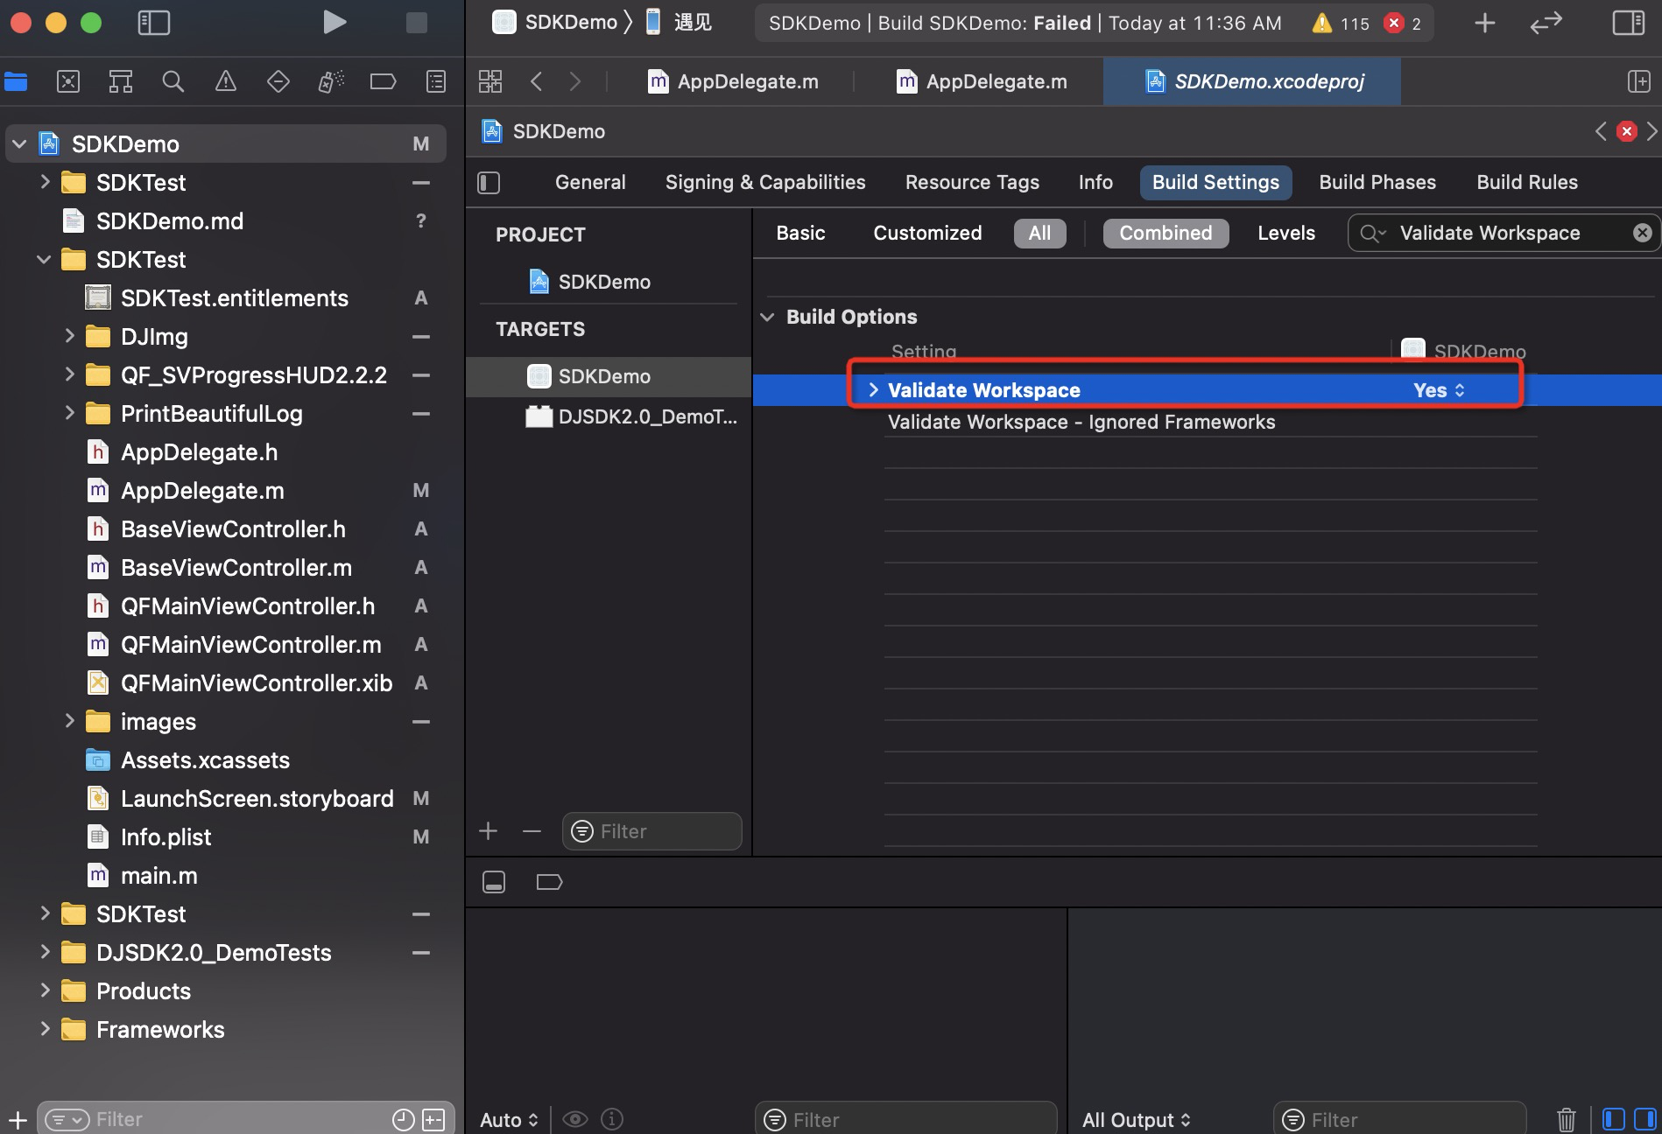1662x1134 pixels.
Task: Expand the Frameworks folder
Action: [x=45, y=1029]
